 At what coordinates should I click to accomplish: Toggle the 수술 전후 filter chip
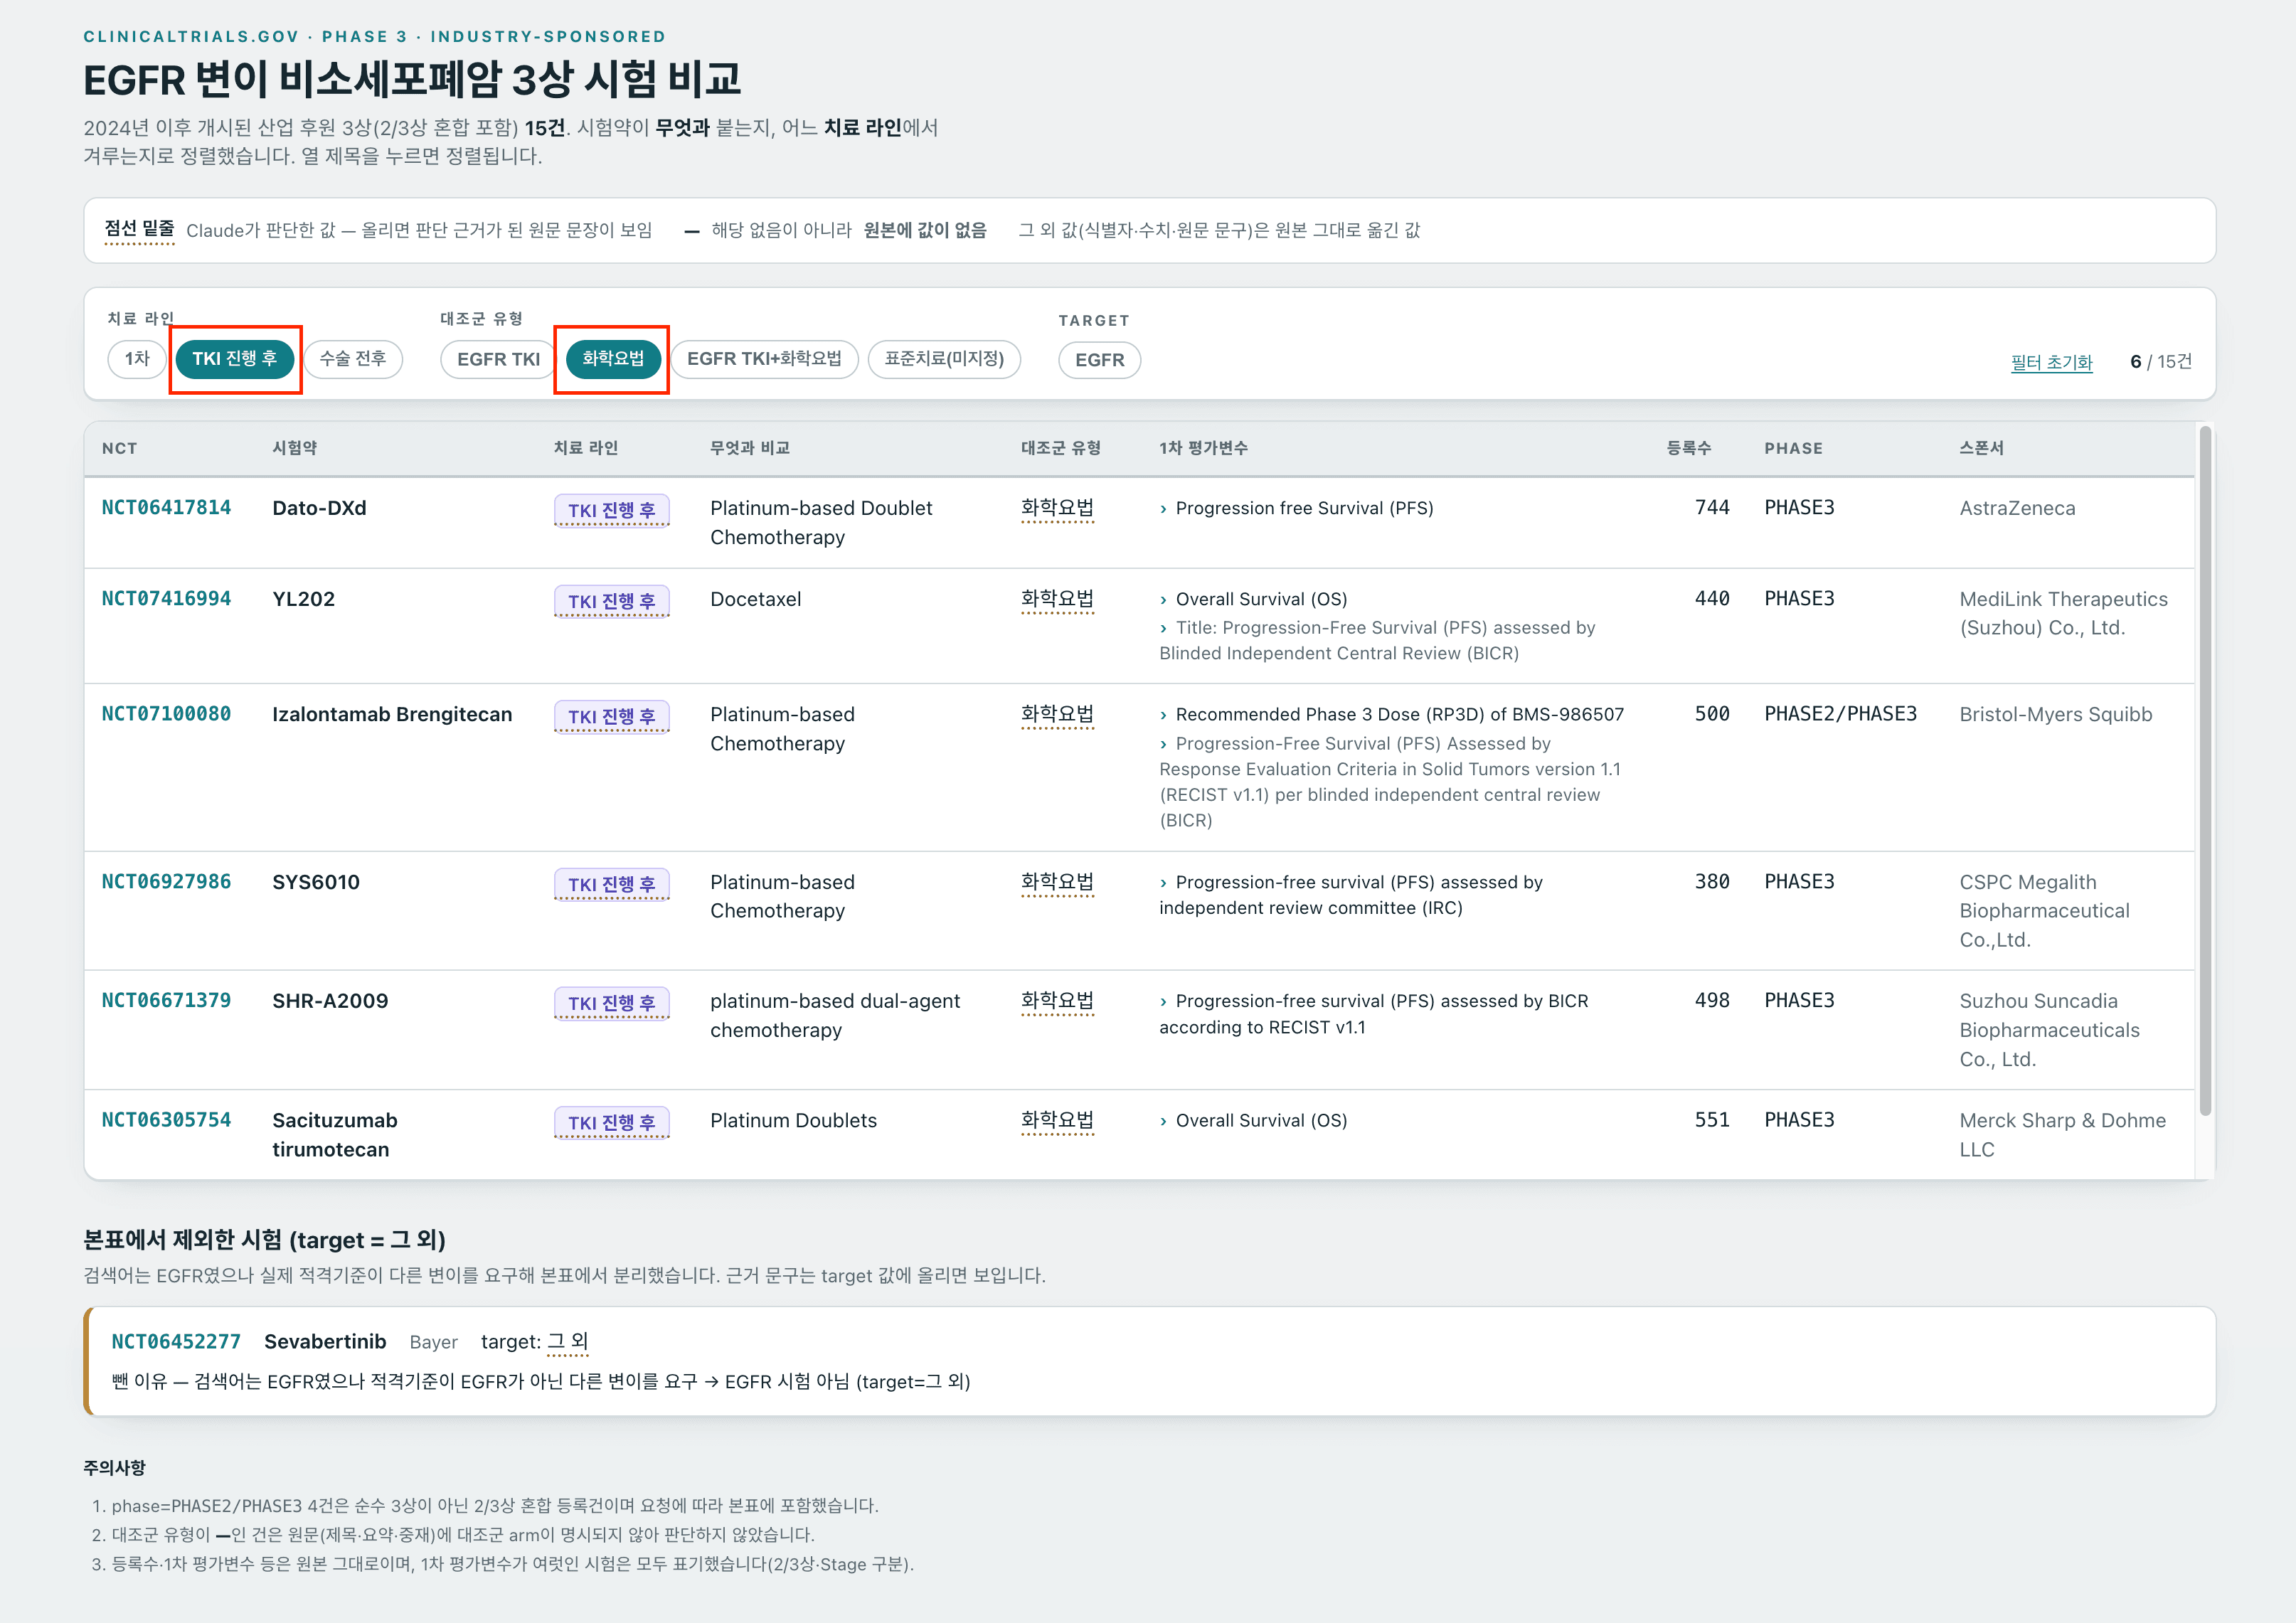353,359
